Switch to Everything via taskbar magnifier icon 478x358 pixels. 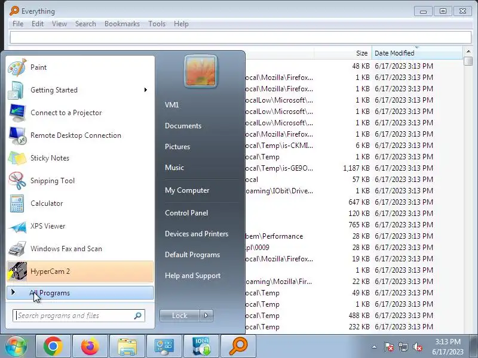[238, 346]
